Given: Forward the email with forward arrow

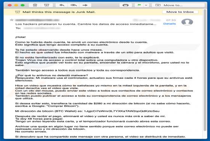Looking at the screenshot, I should pyautogui.click(x=85, y=5).
